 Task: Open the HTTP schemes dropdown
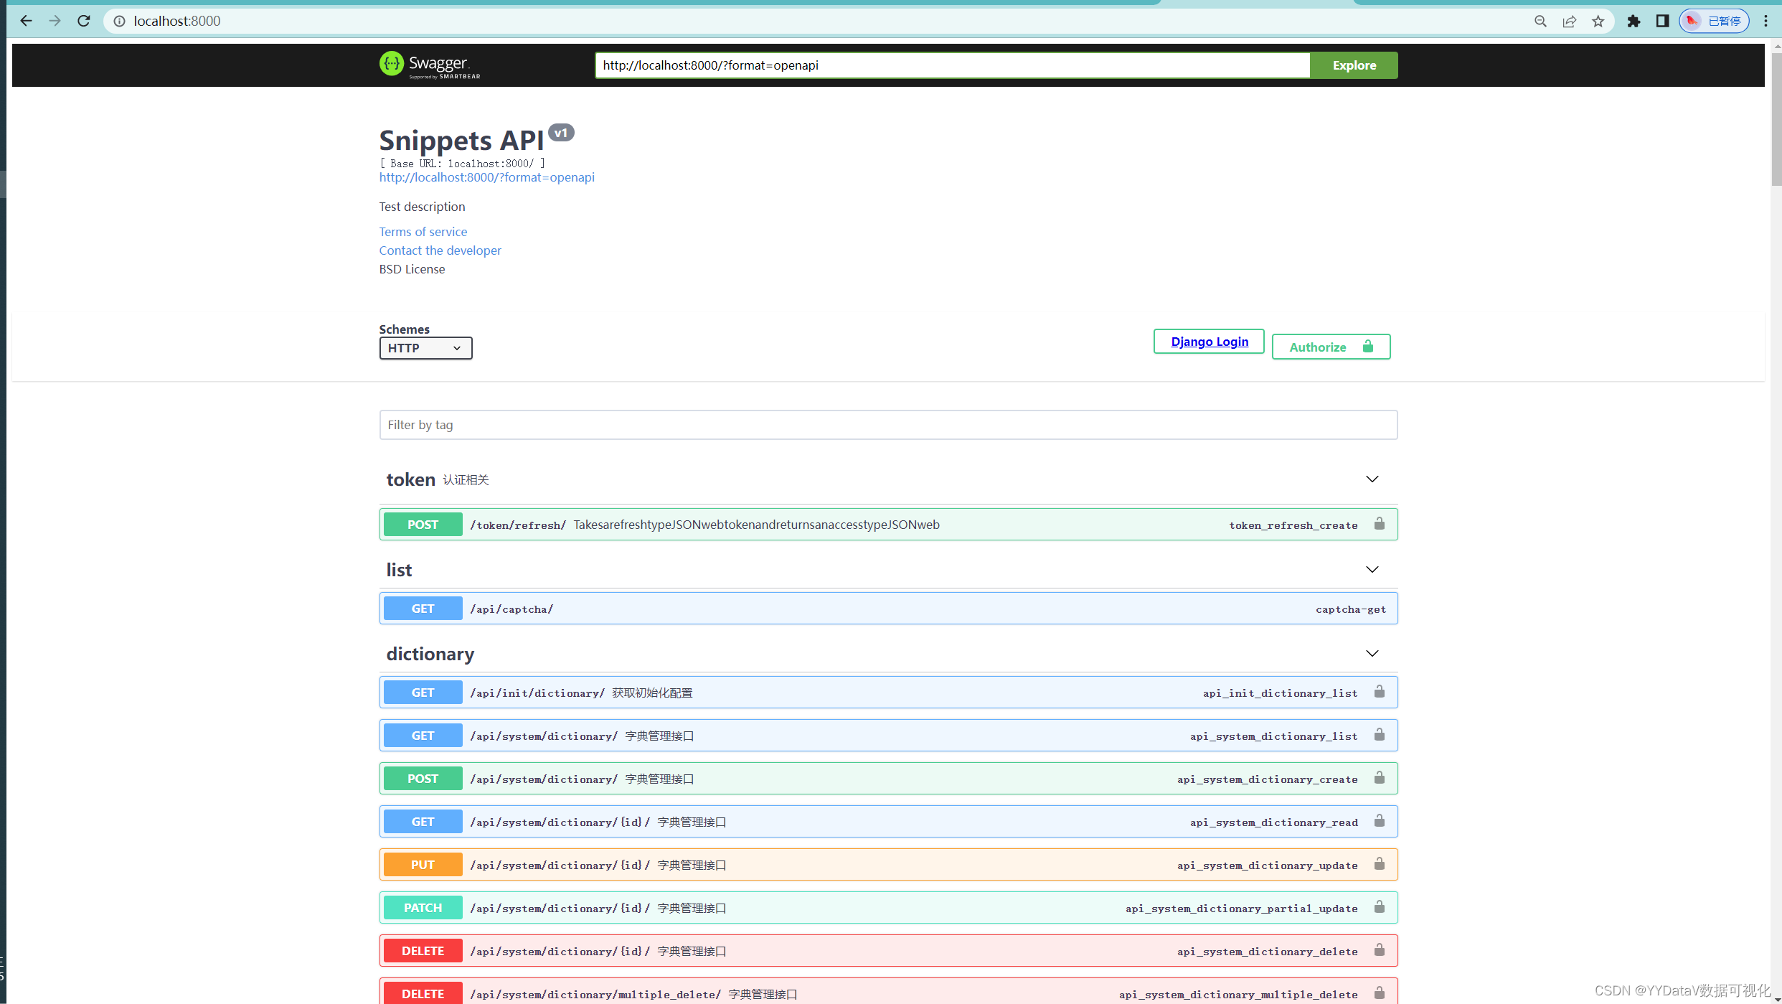point(425,348)
